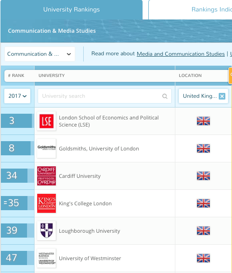Click the Communication & Media Studies heading

click(x=52, y=31)
